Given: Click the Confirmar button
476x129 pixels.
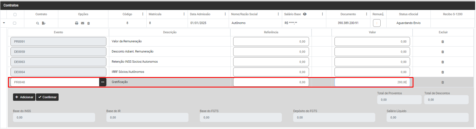Looking at the screenshot, I should point(47,97).
